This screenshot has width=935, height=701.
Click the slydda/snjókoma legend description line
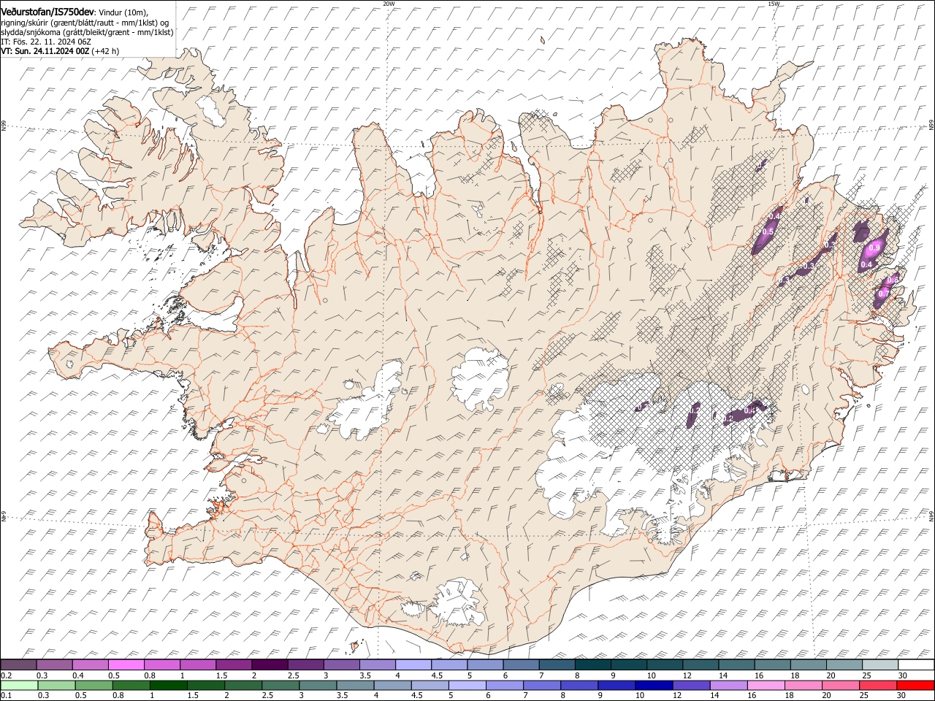coord(87,32)
